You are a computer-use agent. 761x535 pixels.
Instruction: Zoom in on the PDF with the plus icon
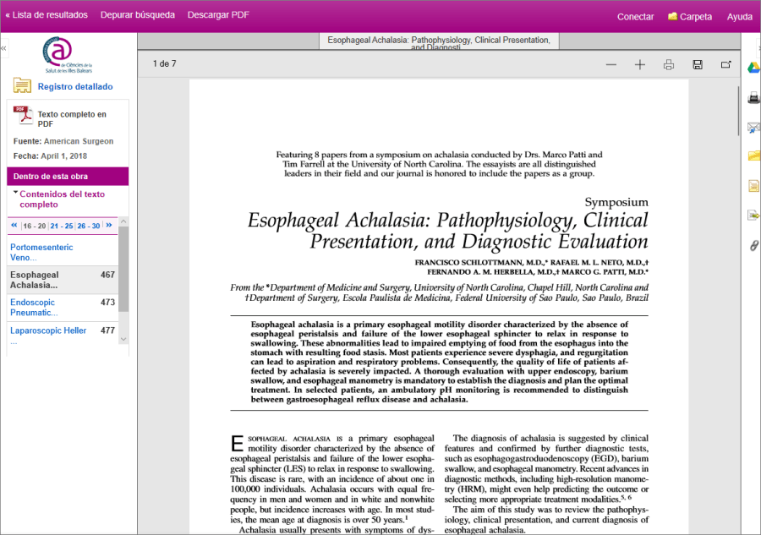[640, 64]
